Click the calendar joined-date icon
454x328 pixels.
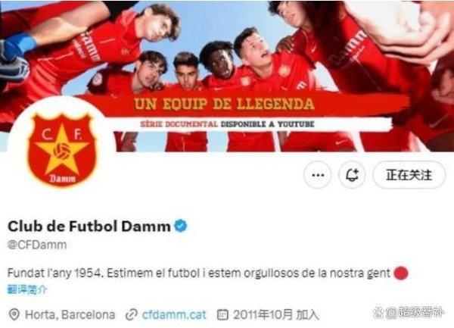coord(222,314)
